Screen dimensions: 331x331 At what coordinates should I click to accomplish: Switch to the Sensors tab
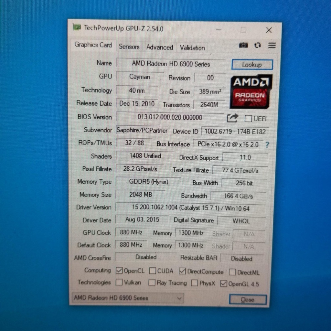tap(129, 47)
